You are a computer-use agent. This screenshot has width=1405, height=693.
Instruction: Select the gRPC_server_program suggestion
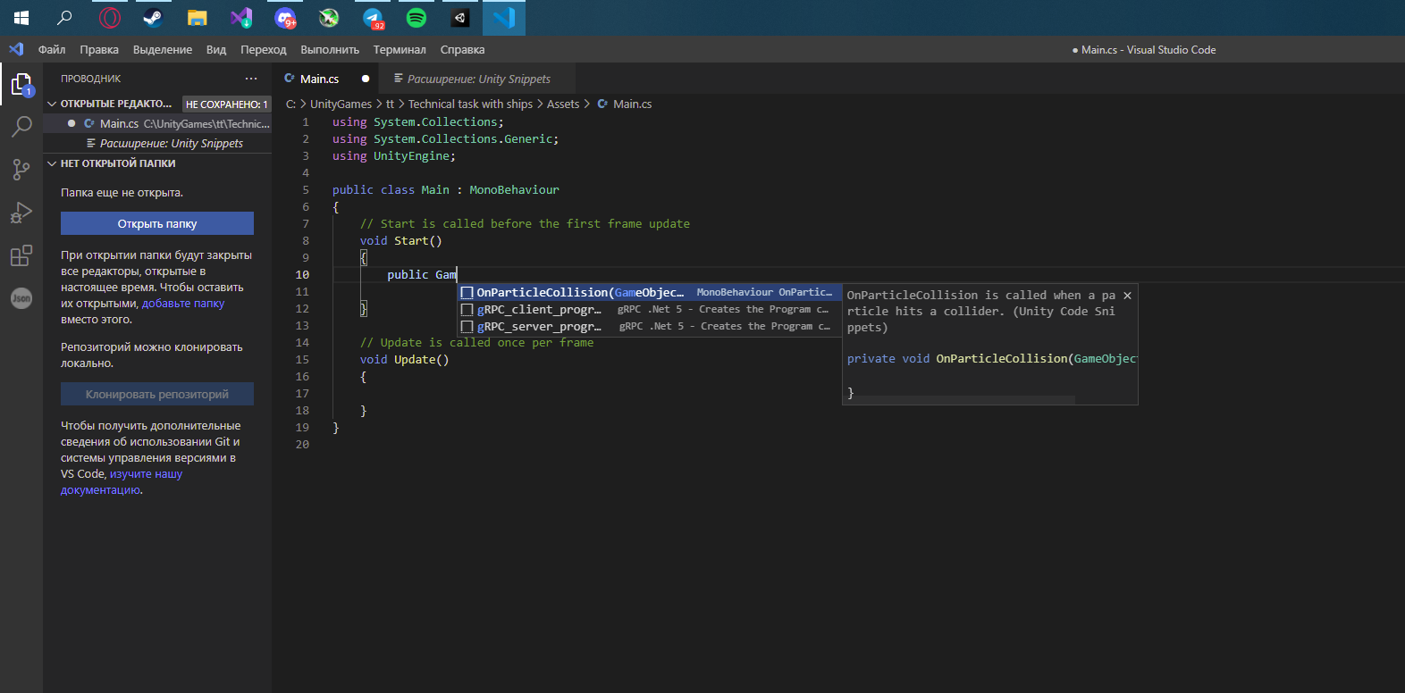pyautogui.click(x=649, y=326)
